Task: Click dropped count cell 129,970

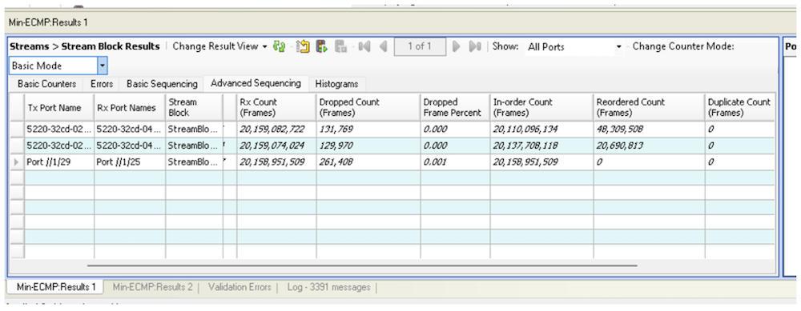Action: (x=368, y=146)
